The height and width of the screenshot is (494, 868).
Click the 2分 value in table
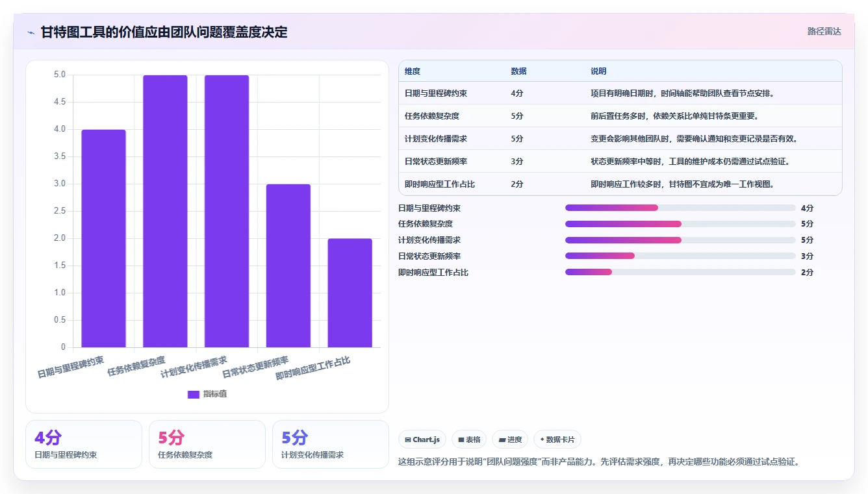[x=517, y=184]
